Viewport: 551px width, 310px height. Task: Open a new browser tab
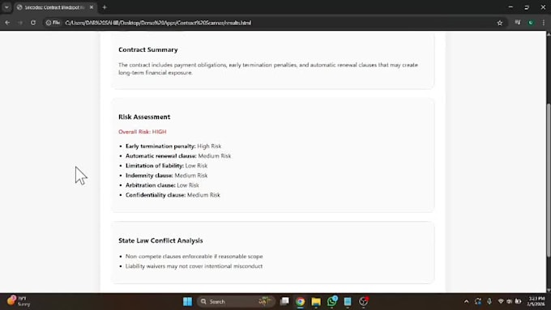[x=105, y=7]
